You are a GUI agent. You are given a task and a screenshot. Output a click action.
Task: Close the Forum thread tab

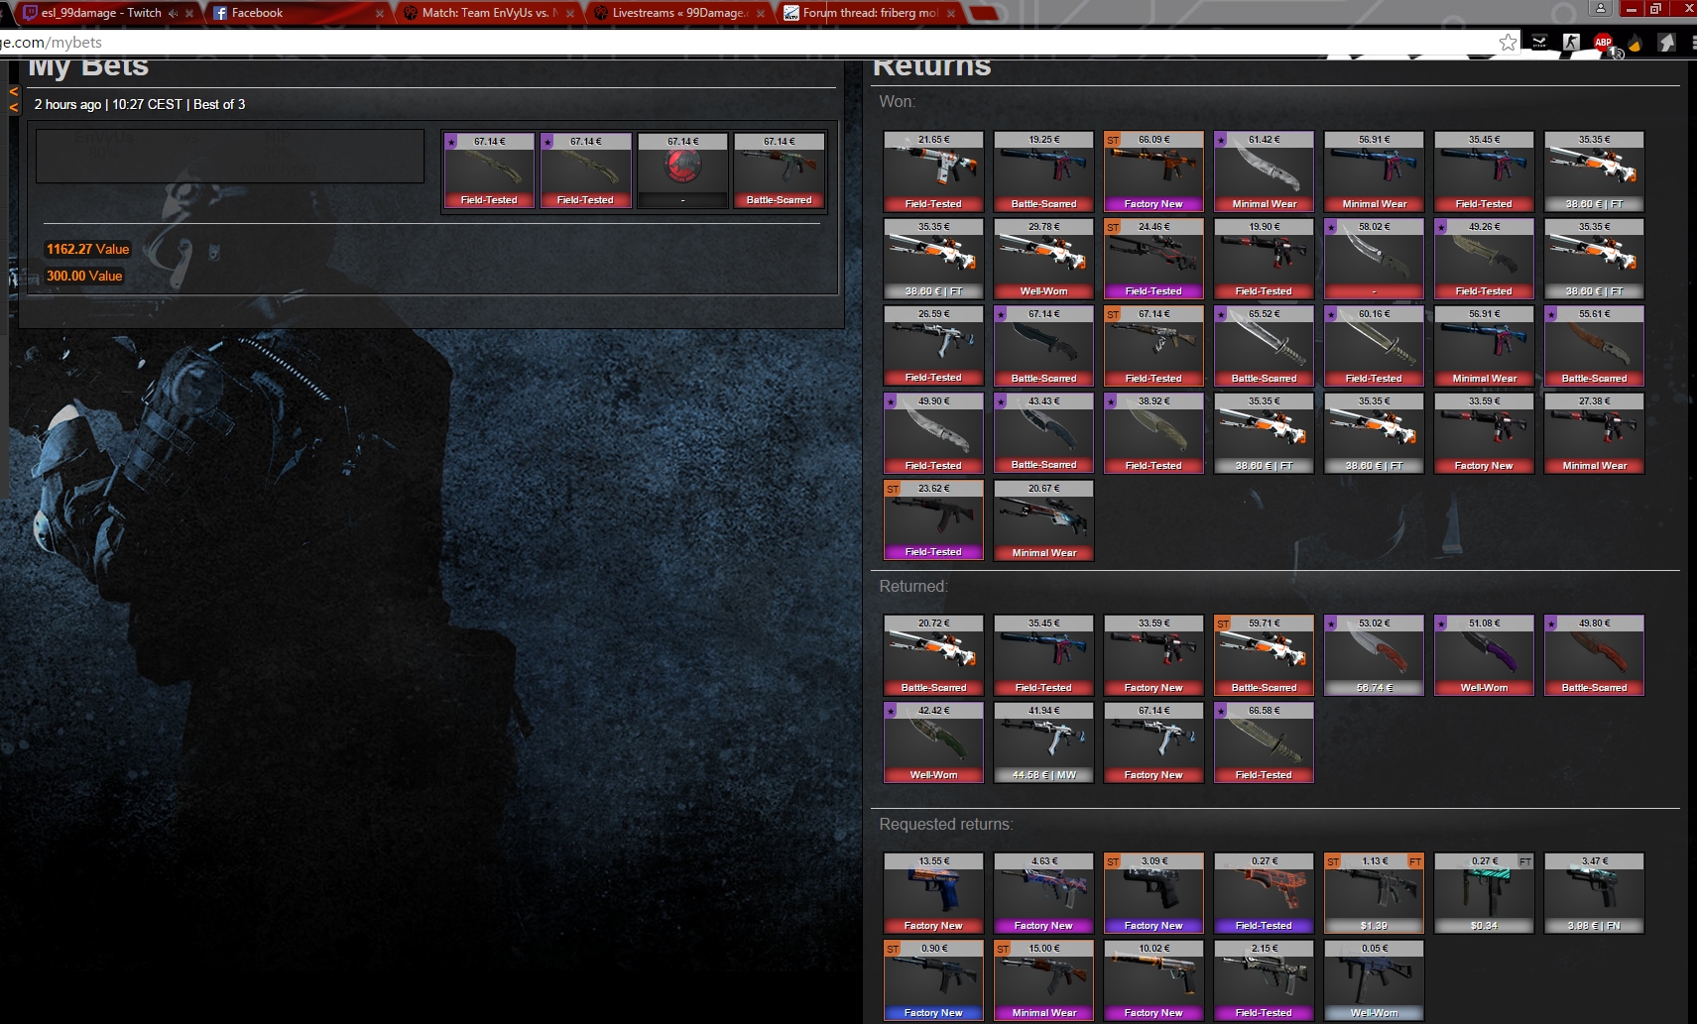click(x=951, y=14)
